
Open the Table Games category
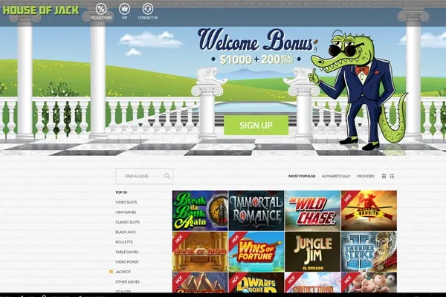(x=126, y=252)
